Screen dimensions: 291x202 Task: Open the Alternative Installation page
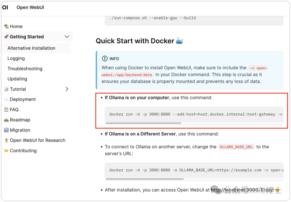pyautogui.click(x=31, y=48)
